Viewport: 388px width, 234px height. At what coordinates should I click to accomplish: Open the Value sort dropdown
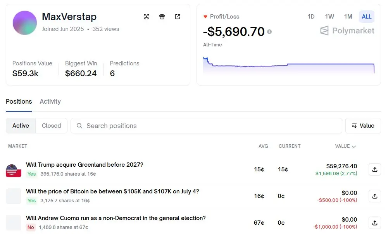pyautogui.click(x=363, y=126)
